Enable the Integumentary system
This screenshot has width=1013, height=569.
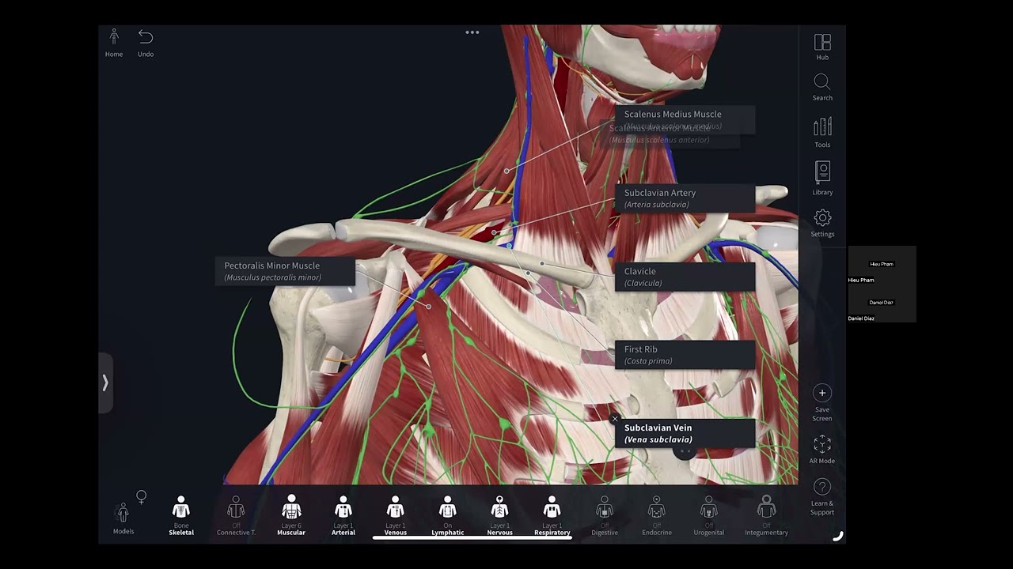pyautogui.click(x=766, y=516)
